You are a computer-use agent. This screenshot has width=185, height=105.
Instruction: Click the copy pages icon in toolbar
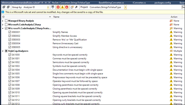click(72, 7)
